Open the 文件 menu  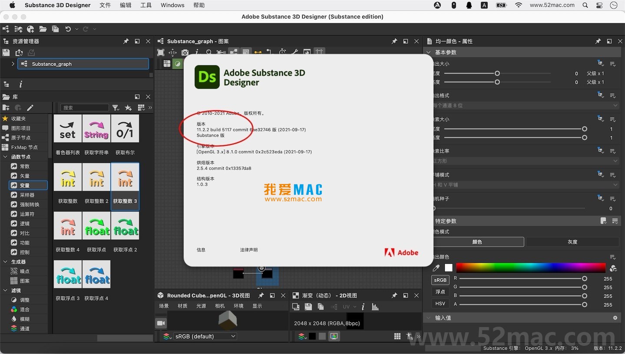click(x=105, y=5)
